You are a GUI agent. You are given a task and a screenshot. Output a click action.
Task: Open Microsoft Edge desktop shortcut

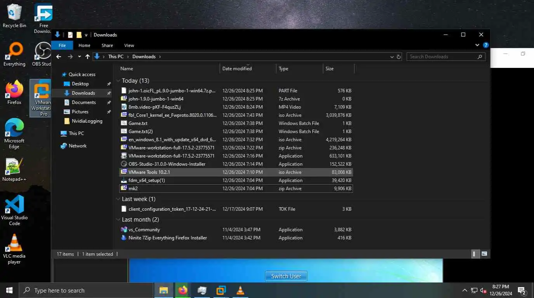pos(14,133)
